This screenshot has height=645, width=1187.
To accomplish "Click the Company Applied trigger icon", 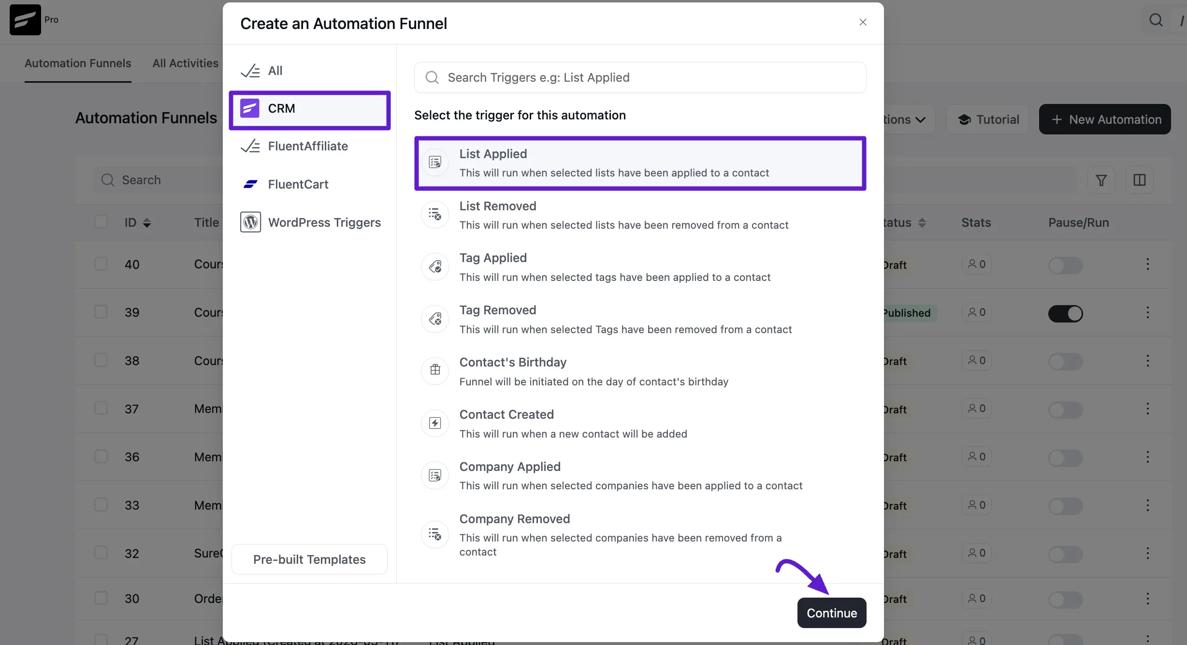I will click(435, 476).
